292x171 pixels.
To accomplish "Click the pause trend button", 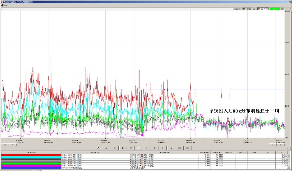I will [x=106, y=148].
